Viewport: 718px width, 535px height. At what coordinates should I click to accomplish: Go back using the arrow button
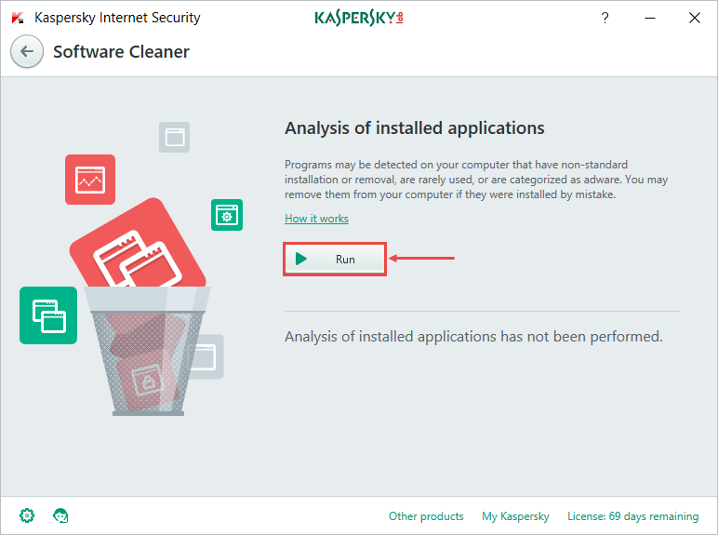click(x=27, y=51)
